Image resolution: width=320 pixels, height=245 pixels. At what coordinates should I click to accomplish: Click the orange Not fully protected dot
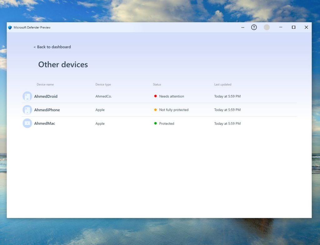click(x=156, y=110)
